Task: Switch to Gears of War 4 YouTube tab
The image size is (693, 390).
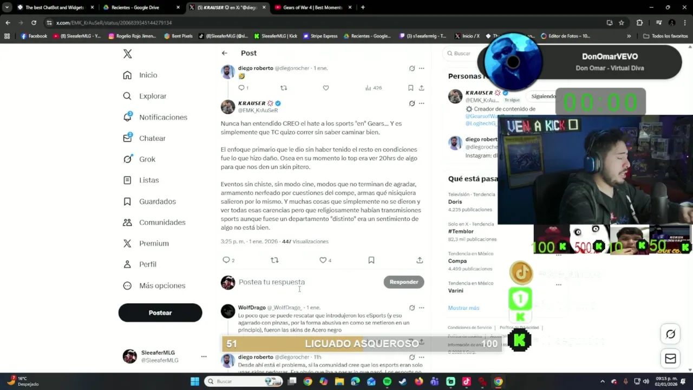Action: (x=313, y=8)
